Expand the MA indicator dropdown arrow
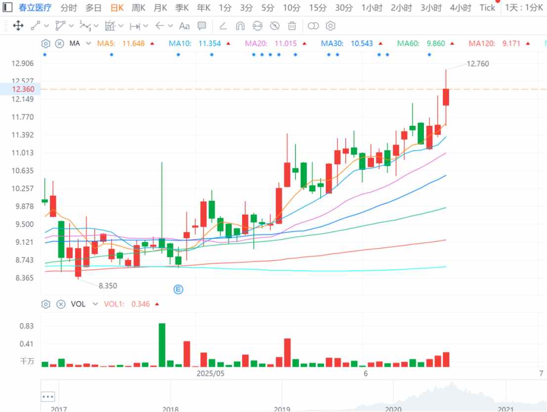The height and width of the screenshot is (412, 547). pos(88,43)
